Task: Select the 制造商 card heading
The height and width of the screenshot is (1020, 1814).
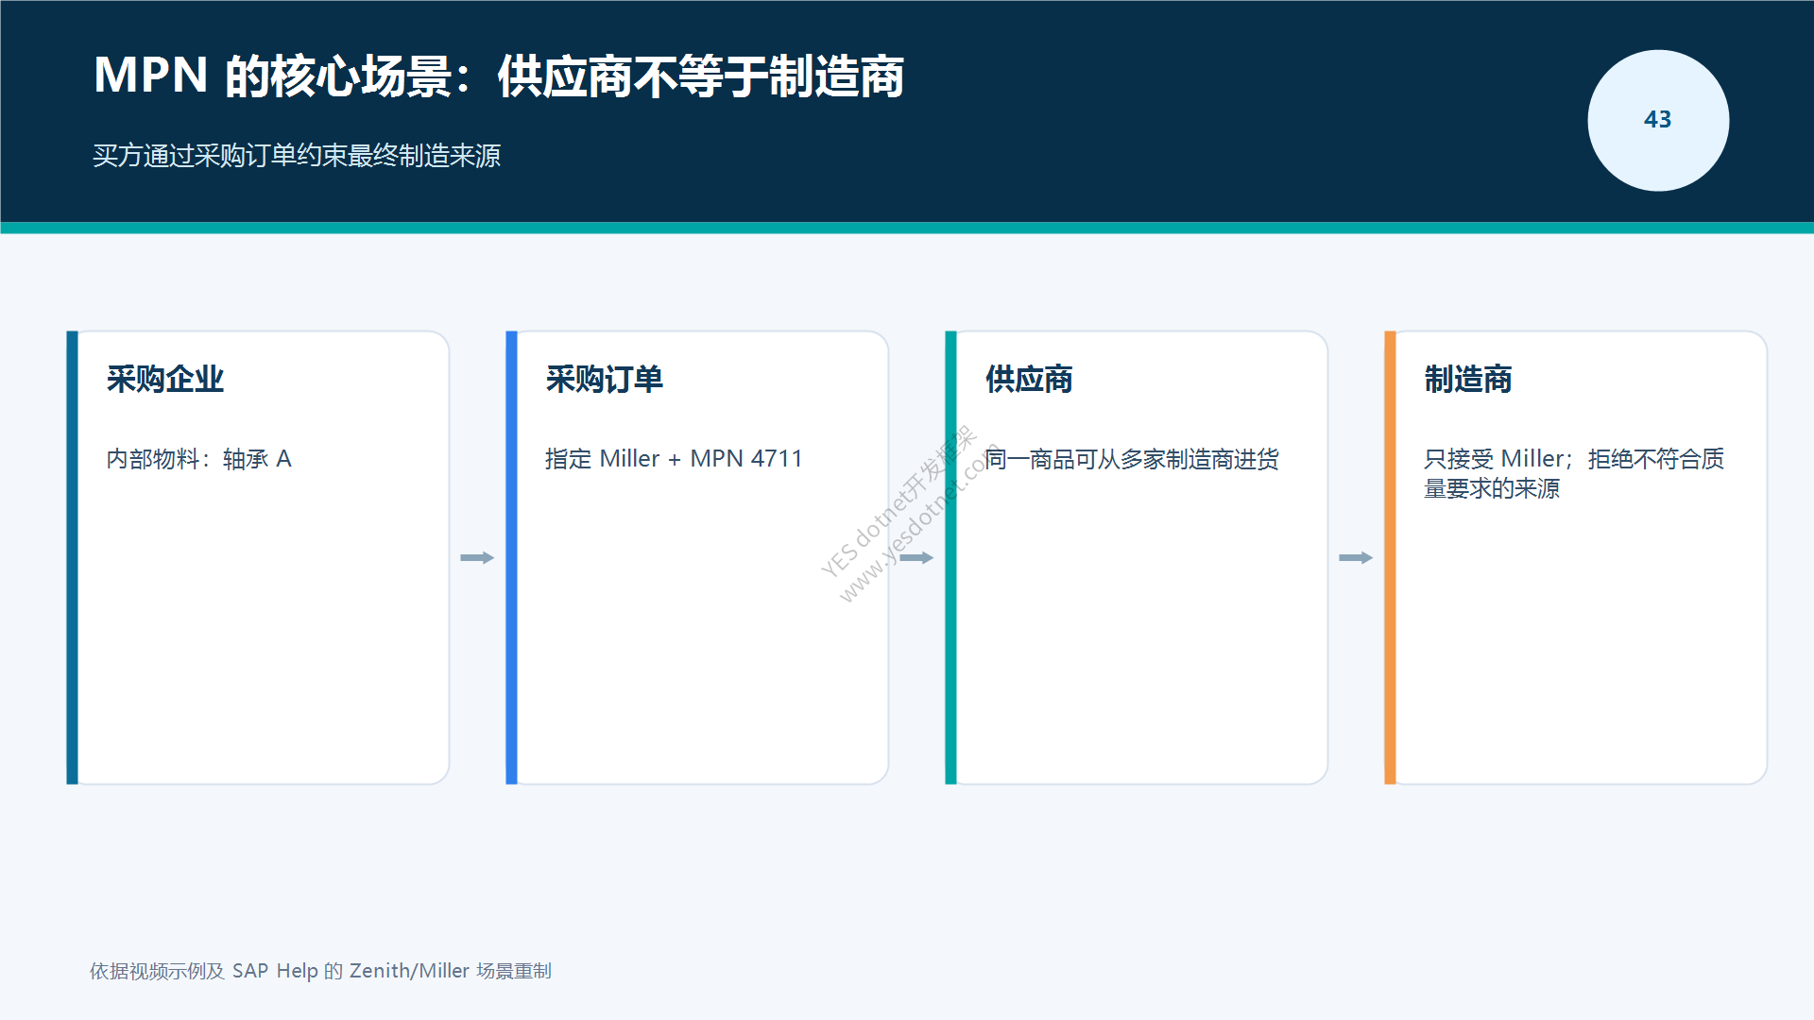Action: tap(1468, 379)
